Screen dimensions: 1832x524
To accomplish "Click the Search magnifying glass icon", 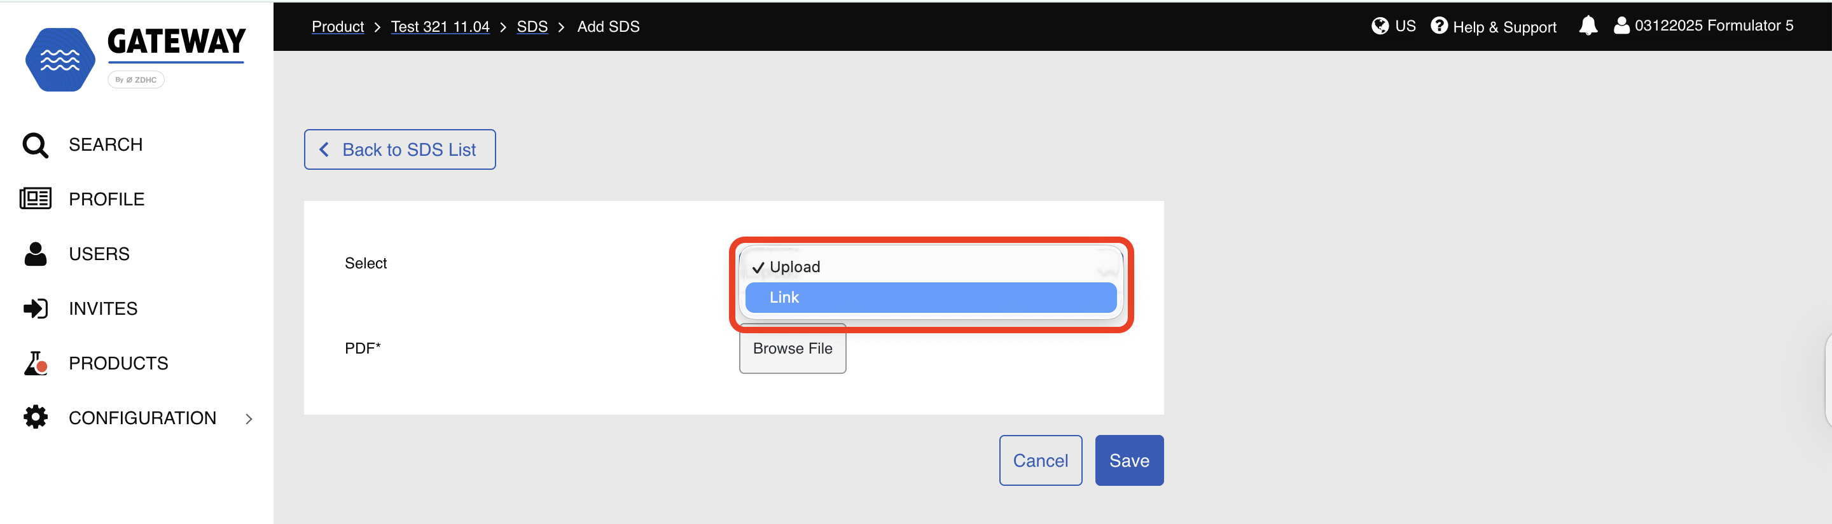I will pyautogui.click(x=35, y=145).
